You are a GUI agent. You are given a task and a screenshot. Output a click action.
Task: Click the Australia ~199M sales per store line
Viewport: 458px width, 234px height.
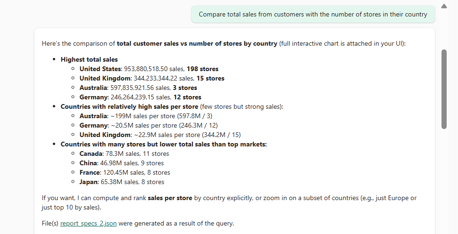146,116
